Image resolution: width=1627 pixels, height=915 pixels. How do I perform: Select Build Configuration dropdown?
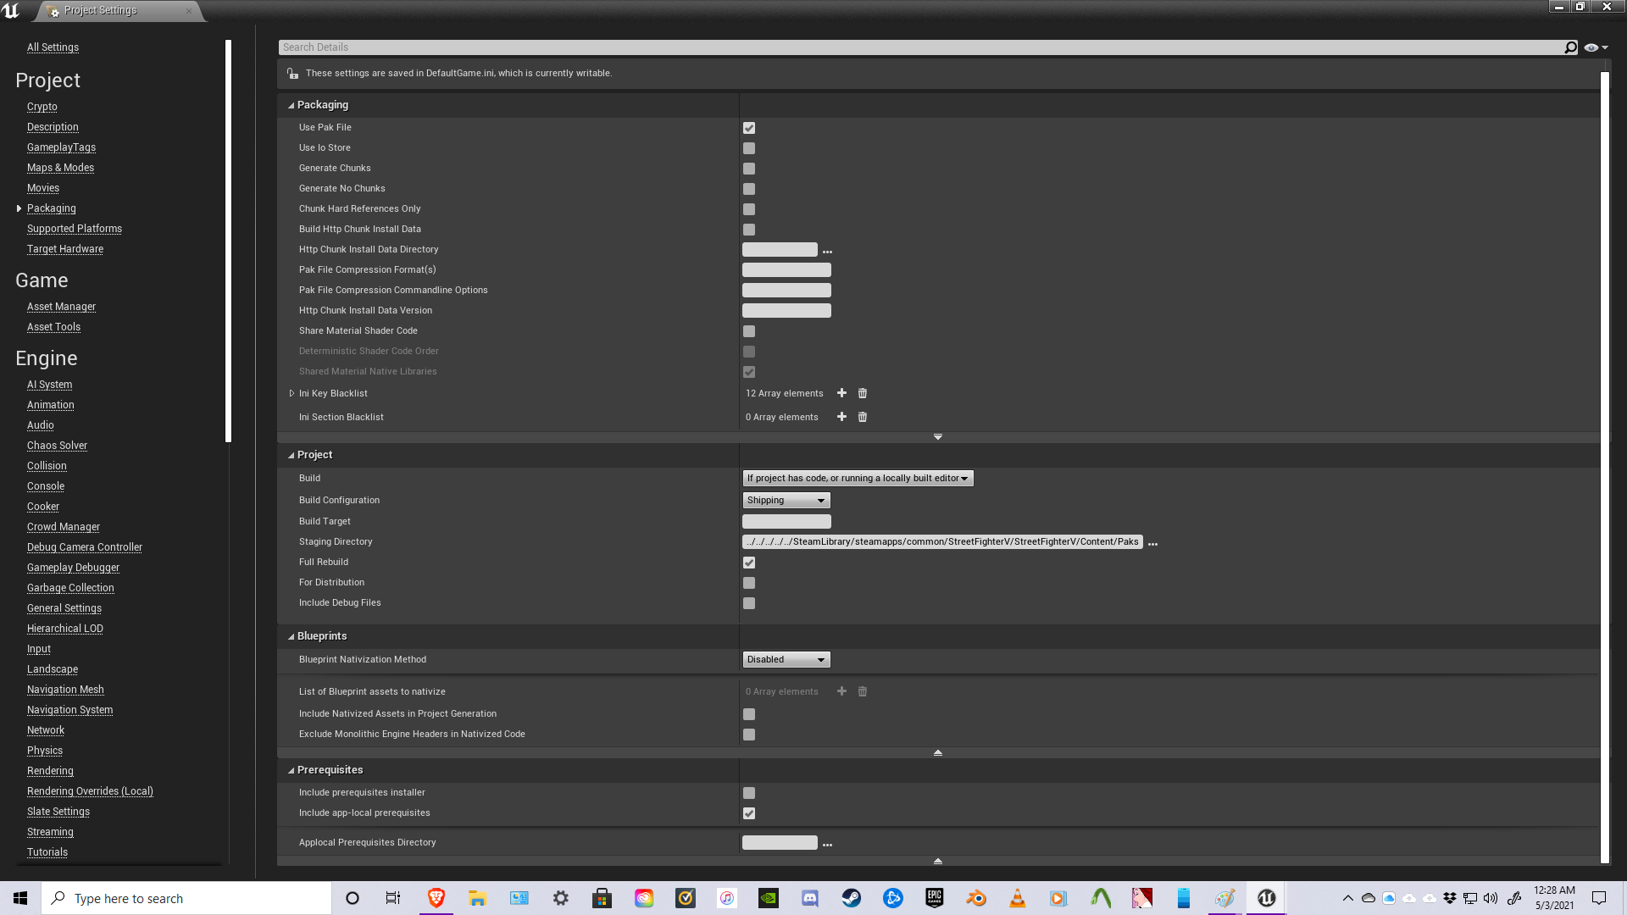[x=785, y=501]
